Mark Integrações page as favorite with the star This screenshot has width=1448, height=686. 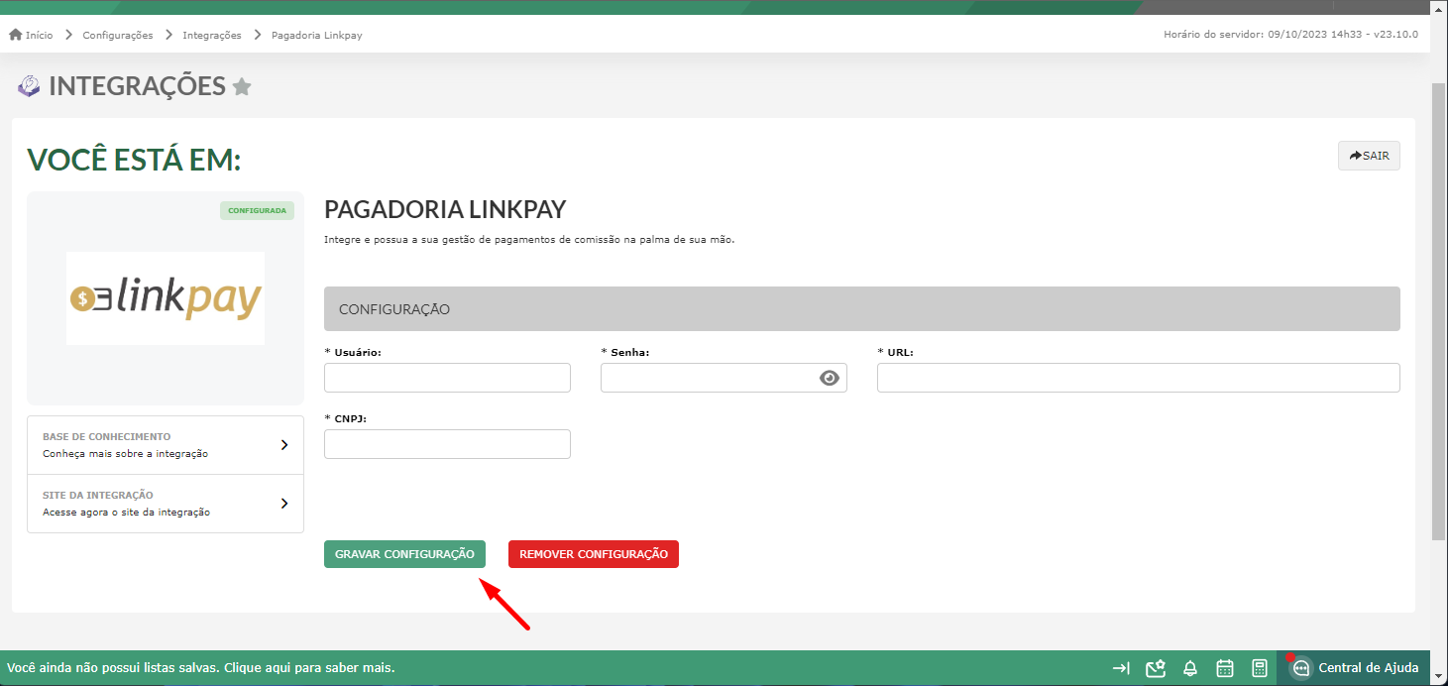coord(242,87)
